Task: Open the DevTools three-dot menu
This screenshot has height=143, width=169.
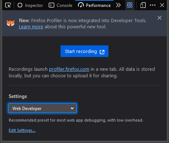Action: coord(153,5)
